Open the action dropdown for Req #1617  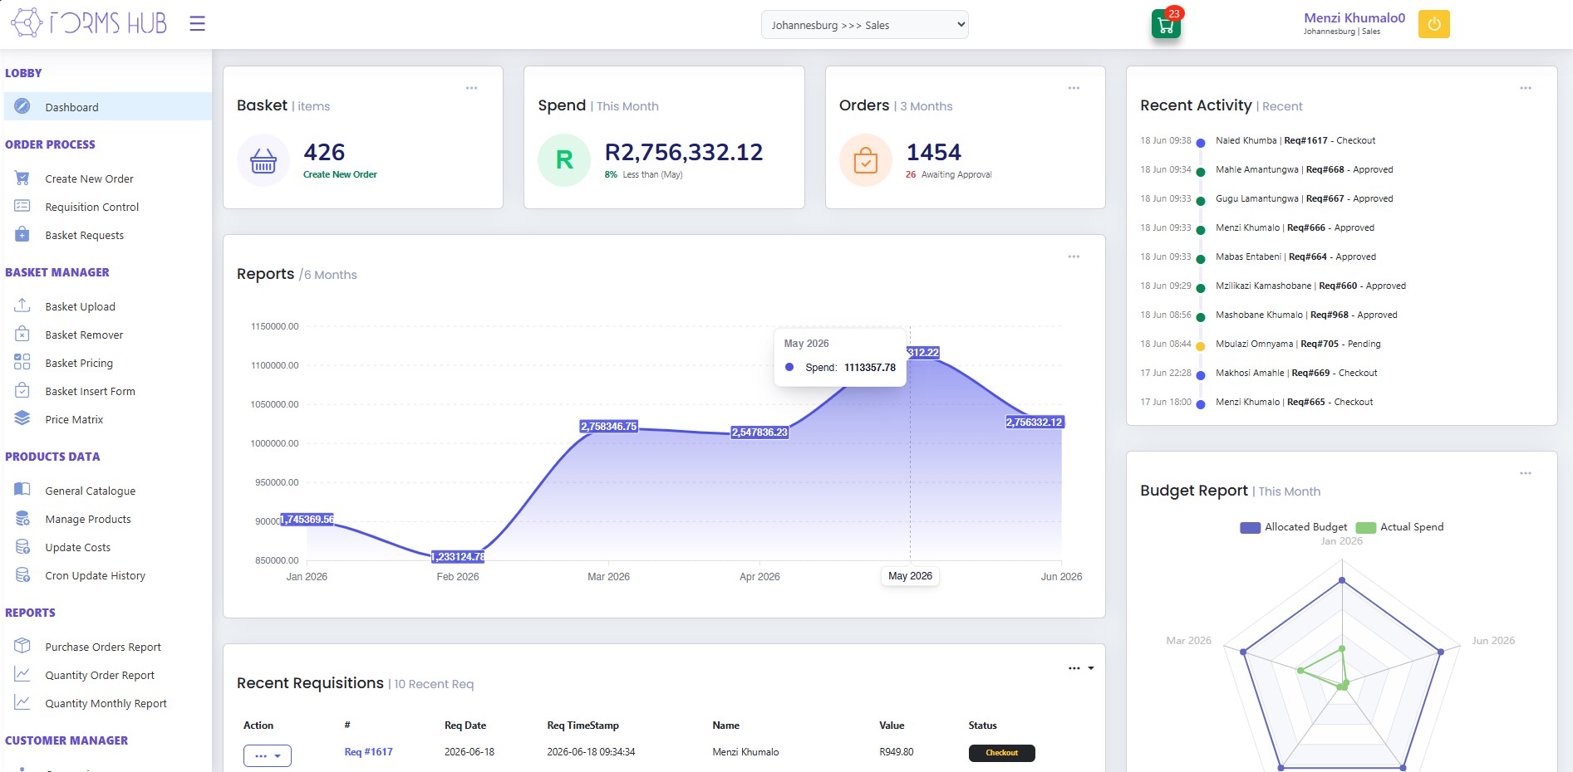268,755
